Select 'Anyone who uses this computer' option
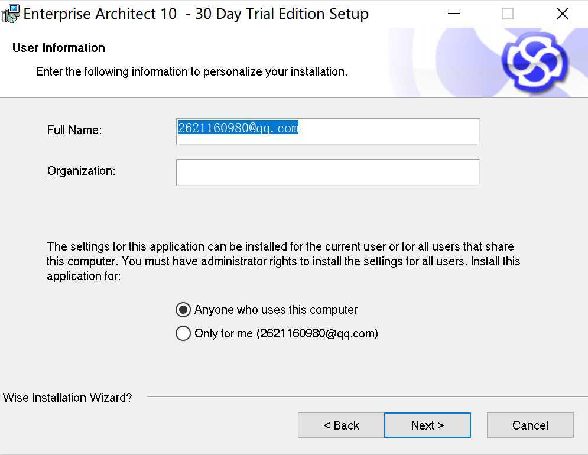This screenshot has height=455, width=588. coord(183,310)
